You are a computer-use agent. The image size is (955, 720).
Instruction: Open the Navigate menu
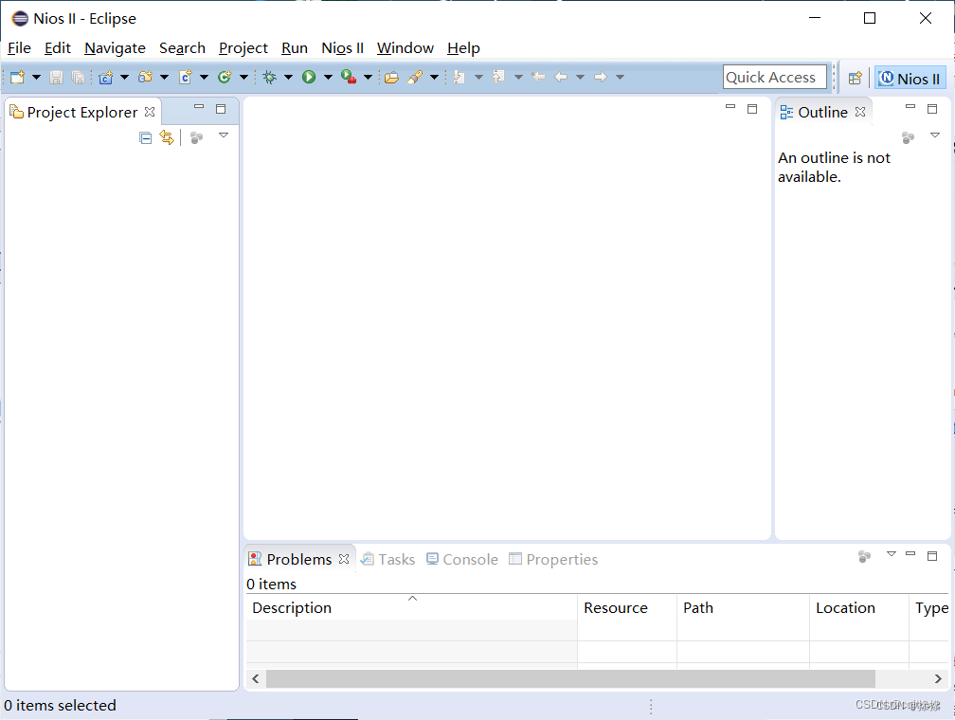[116, 48]
